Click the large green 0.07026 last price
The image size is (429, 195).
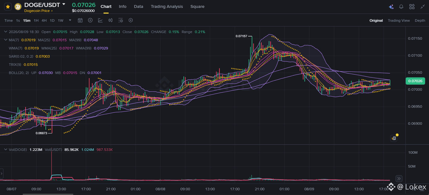[84, 5]
